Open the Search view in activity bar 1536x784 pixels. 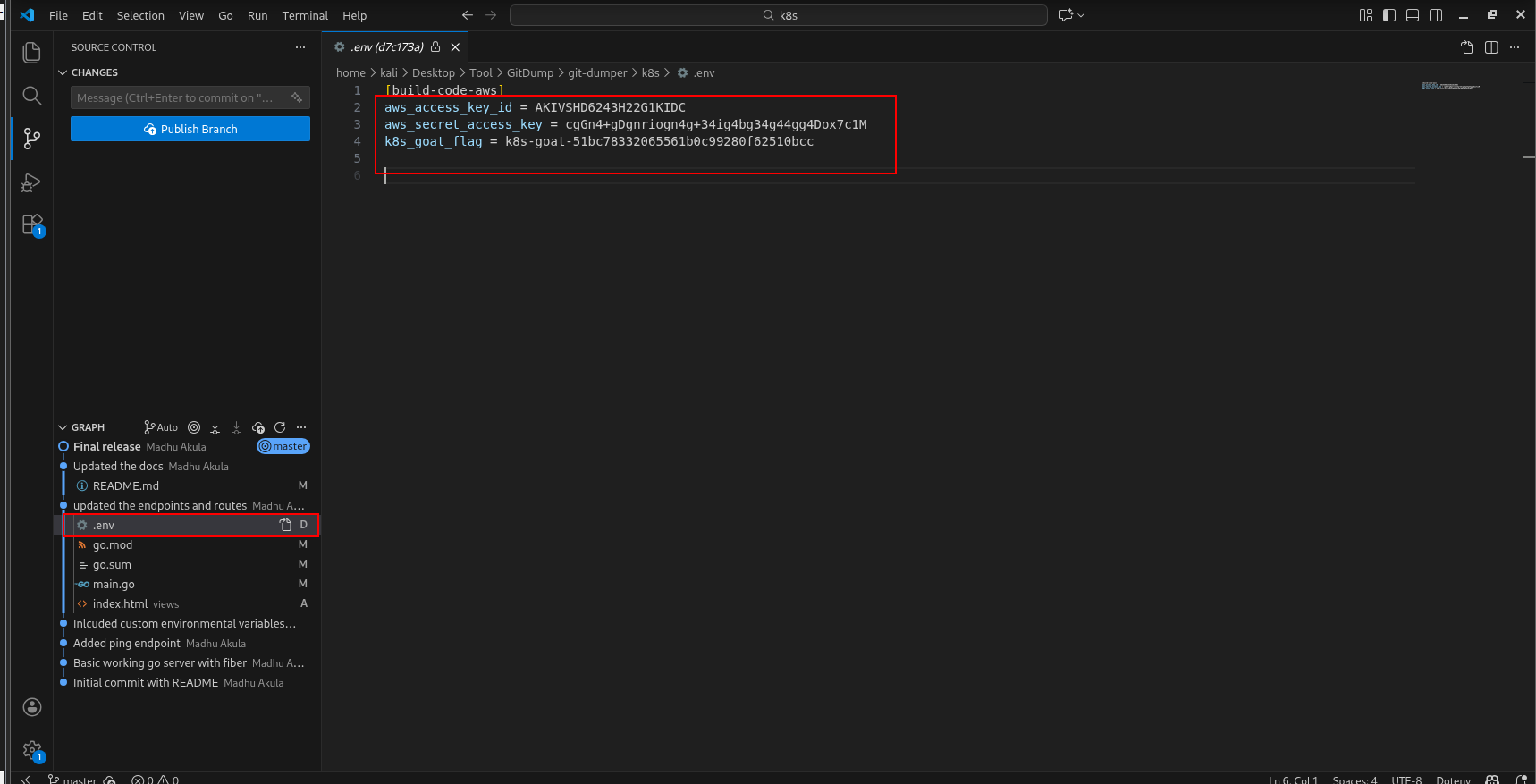[31, 96]
